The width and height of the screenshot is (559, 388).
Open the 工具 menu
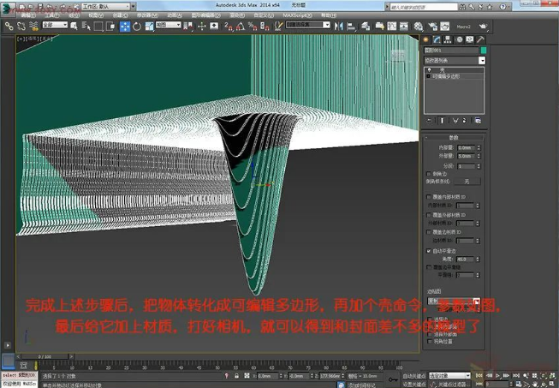pos(51,15)
